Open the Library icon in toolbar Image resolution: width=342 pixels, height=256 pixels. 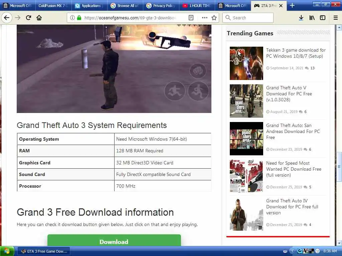[312, 18]
